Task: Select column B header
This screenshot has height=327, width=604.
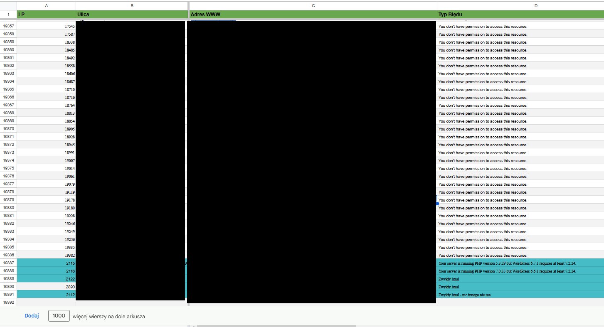Action: click(132, 6)
